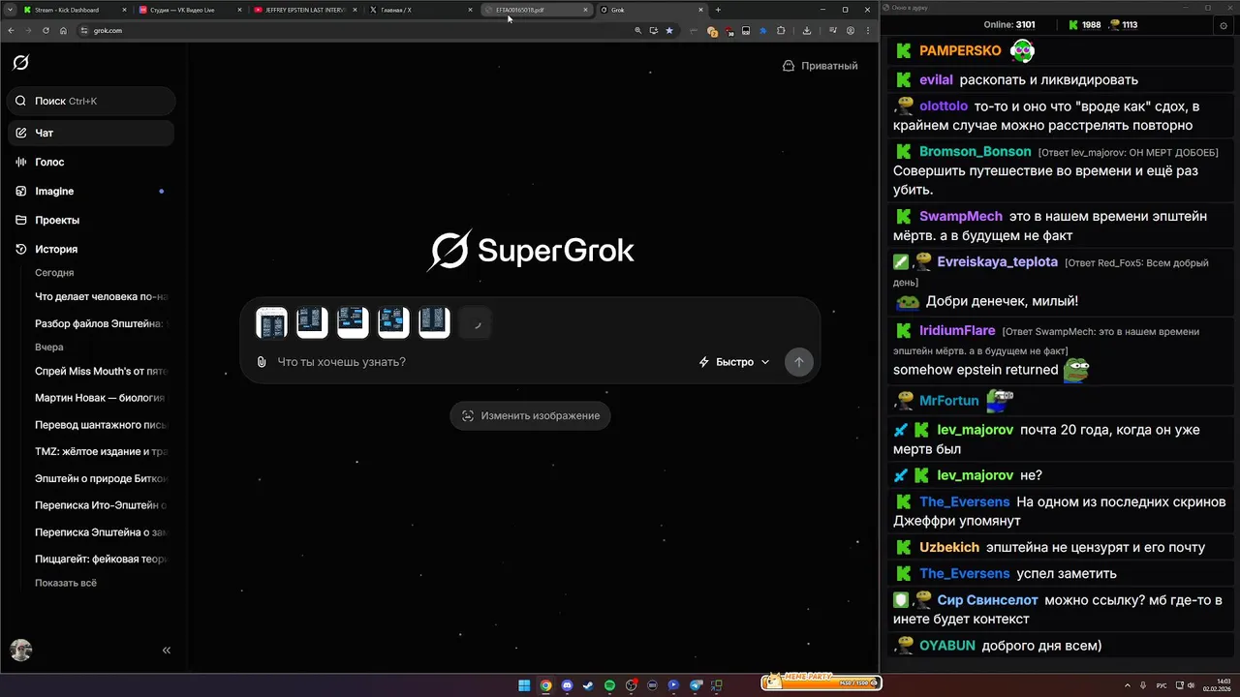Open chat 'Спрей Miss Mouth's от пятен'

(102, 370)
